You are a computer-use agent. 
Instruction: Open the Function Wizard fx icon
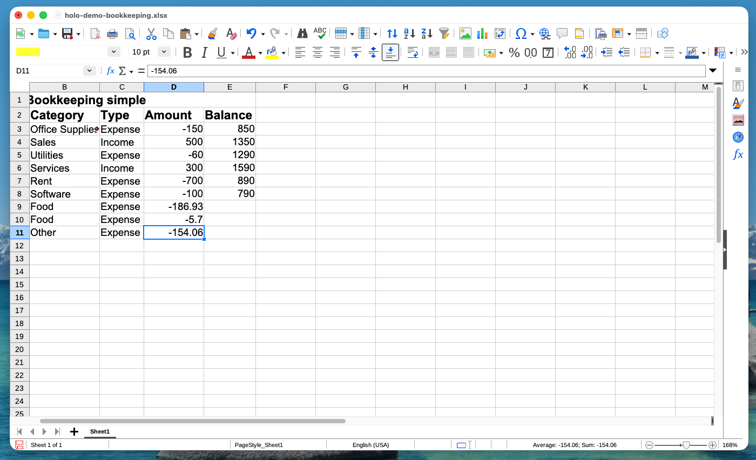coord(111,71)
